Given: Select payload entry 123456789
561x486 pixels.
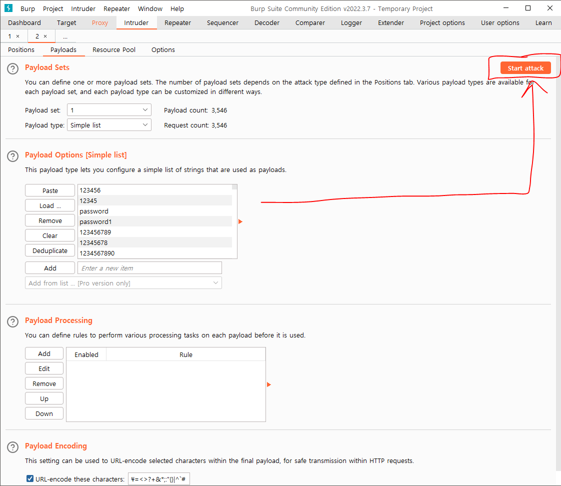Looking at the screenshot, I should pos(155,232).
